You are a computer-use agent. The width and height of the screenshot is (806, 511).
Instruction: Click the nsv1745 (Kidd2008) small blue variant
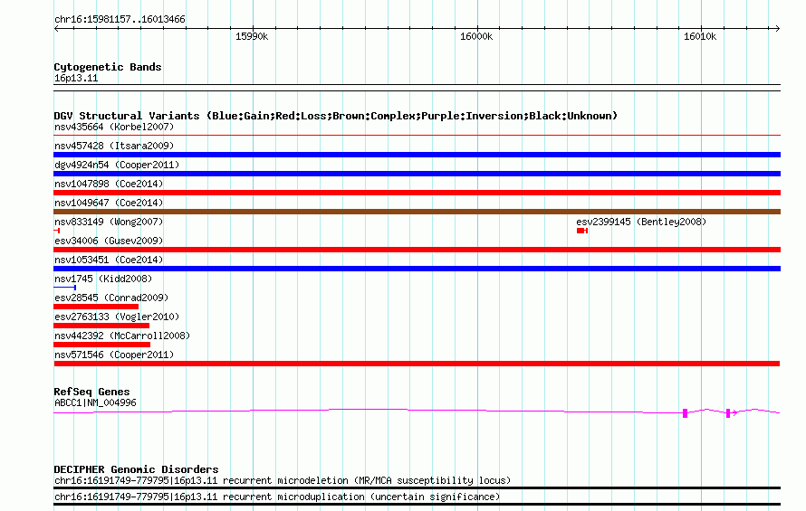65,288
